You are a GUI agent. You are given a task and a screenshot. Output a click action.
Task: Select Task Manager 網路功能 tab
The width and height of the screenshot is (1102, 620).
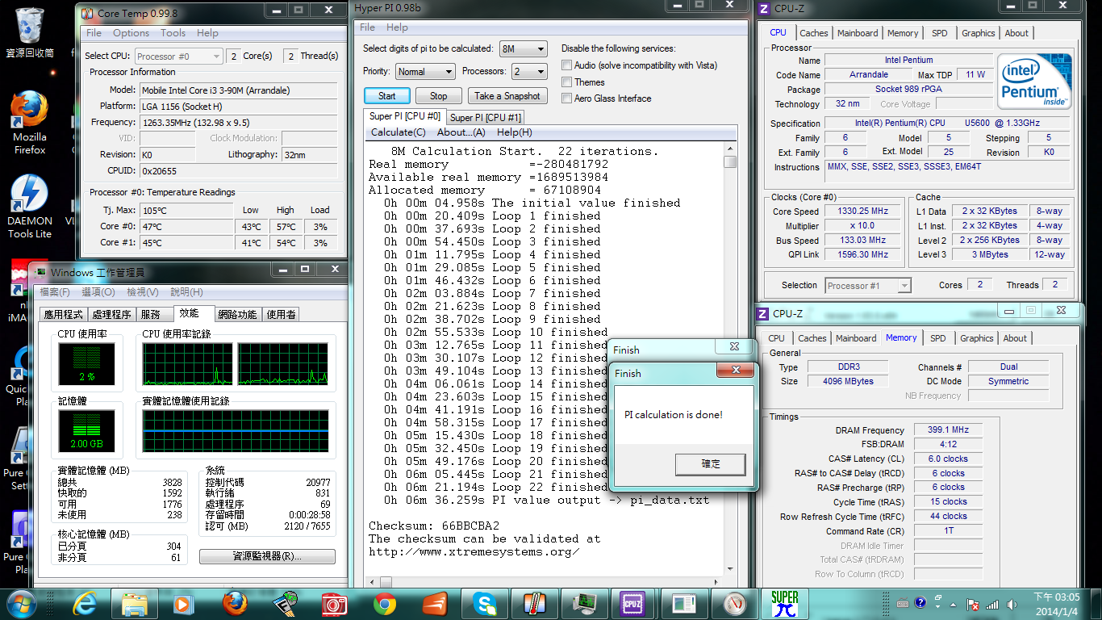237,314
